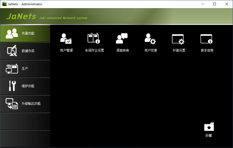Open the 用户变更 user change icon

(x=150, y=39)
